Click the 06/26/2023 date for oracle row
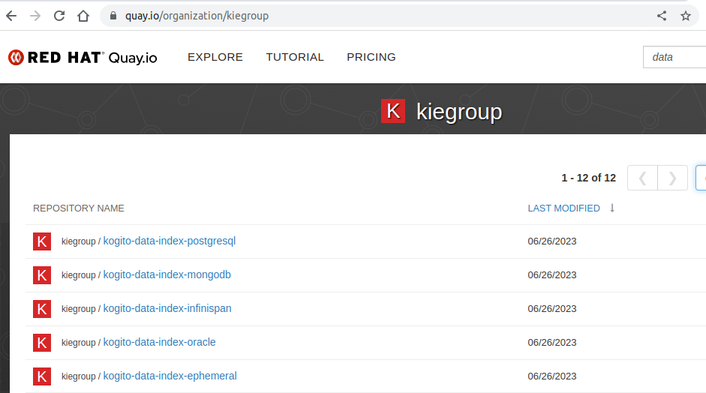 point(552,343)
